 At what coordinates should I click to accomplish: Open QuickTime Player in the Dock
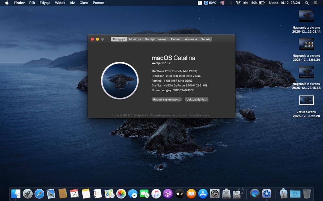point(255,194)
